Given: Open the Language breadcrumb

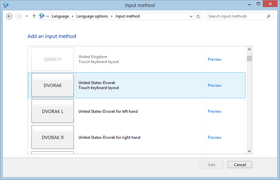Looking at the screenshot, I should [x=60, y=16].
